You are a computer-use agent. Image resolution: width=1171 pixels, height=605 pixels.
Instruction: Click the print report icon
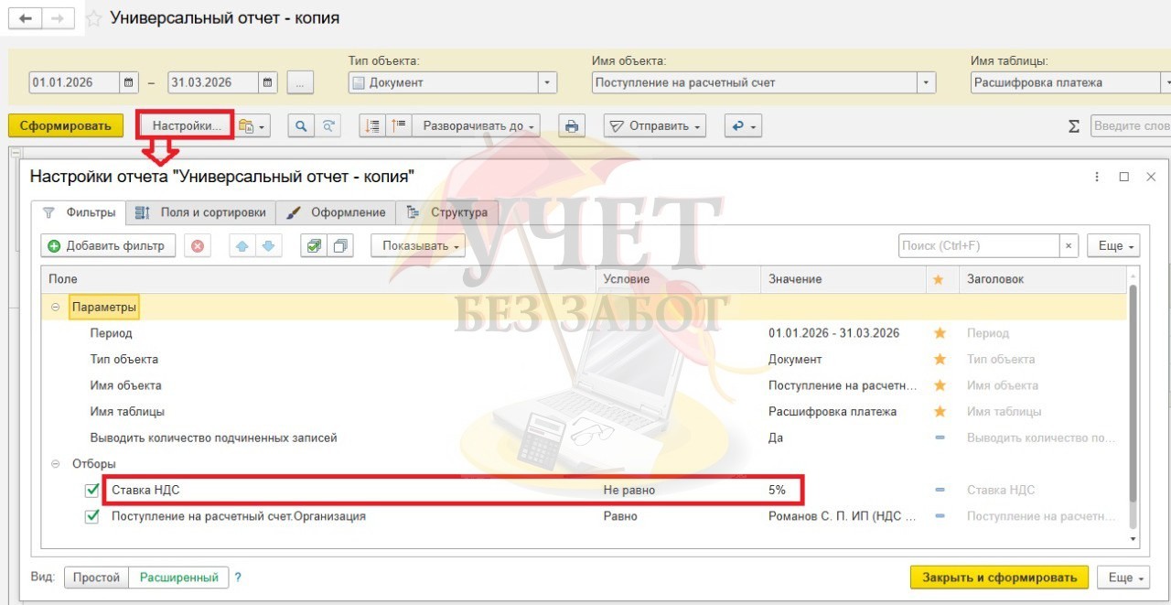(x=572, y=126)
